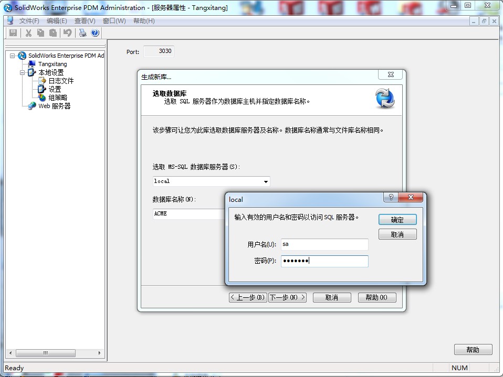Viewport: 503px width, 377px height.
Task: Select the Tangxitang server computer icon
Action: [x=32, y=64]
